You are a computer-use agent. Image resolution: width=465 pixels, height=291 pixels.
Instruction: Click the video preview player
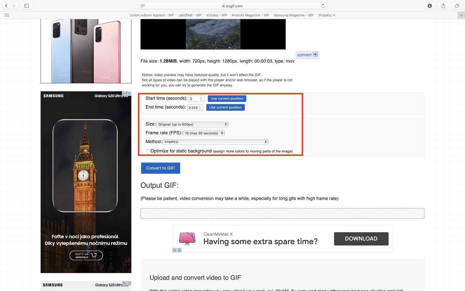(x=213, y=34)
